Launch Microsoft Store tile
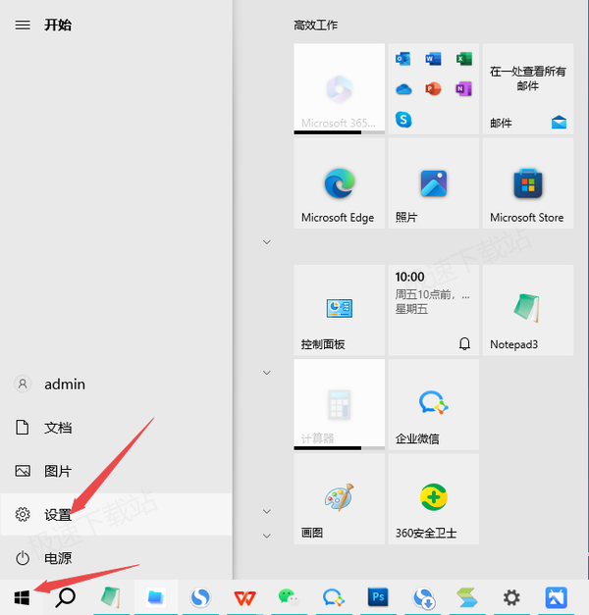Image resolution: width=589 pixels, height=615 pixels. [528, 183]
